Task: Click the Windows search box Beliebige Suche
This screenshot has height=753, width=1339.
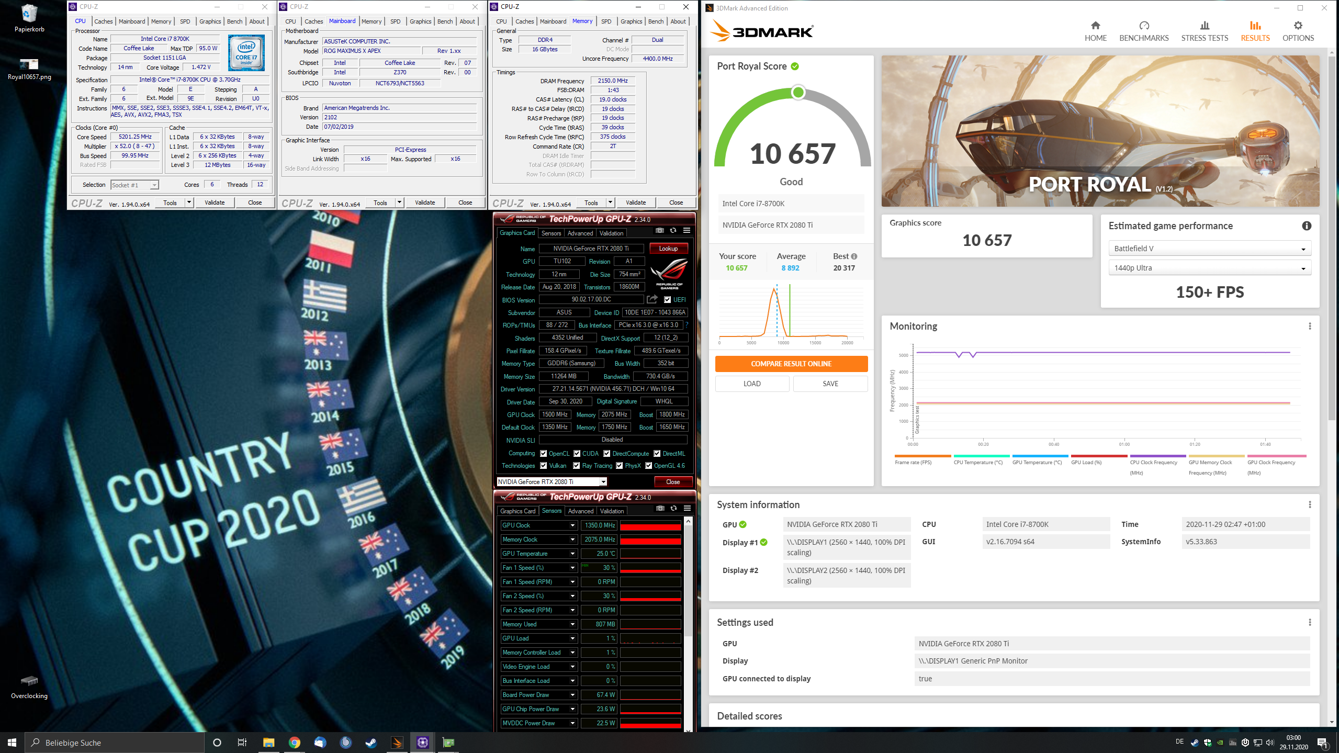Action: [x=115, y=743]
